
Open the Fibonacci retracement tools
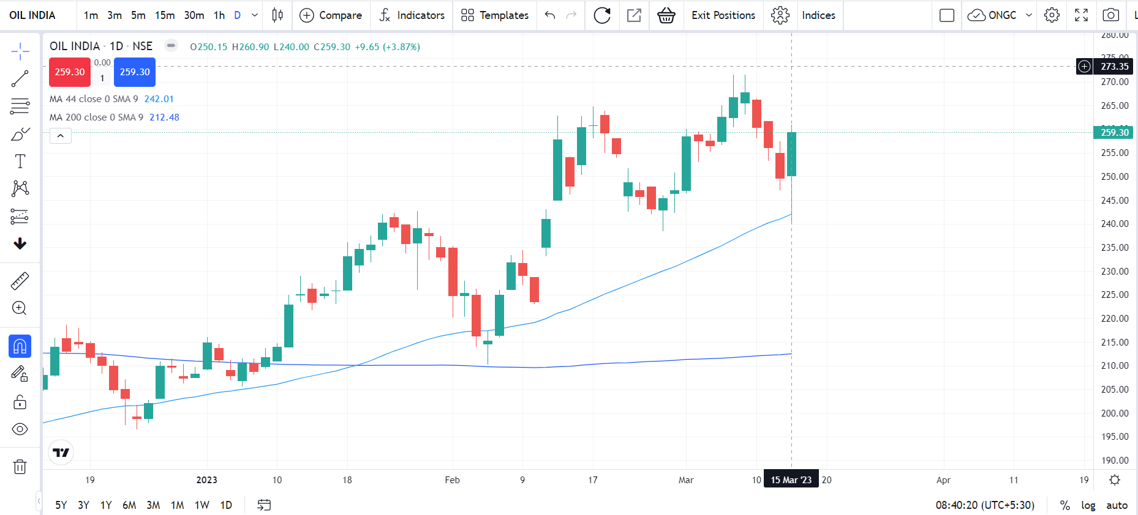(20, 106)
